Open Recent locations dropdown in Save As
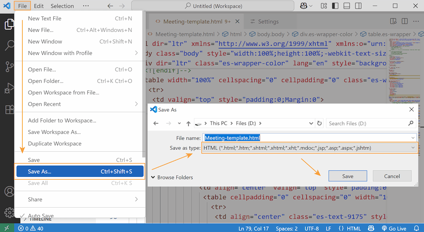 pos(179,123)
